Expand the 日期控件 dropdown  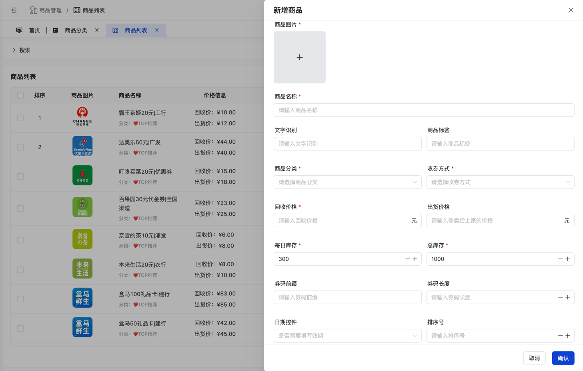[x=347, y=336]
